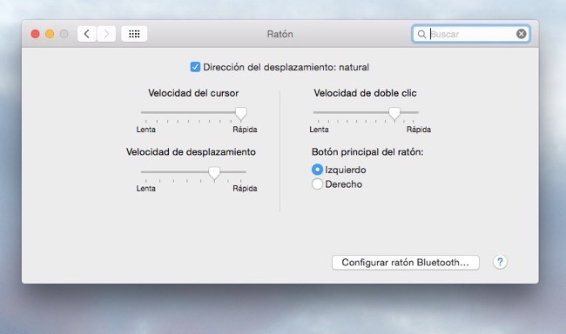Click the magnifying glass search icon

pyautogui.click(x=421, y=34)
